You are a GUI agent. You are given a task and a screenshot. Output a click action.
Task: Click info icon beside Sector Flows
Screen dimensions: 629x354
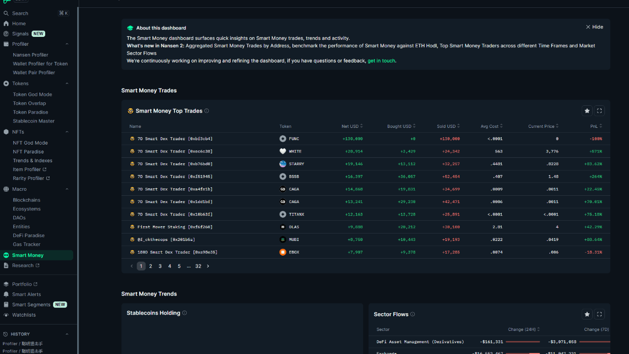[412, 314]
